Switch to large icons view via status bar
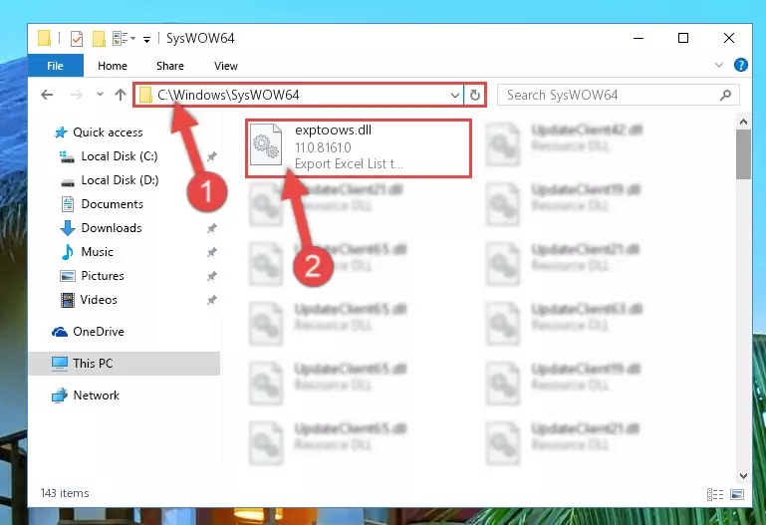 [x=737, y=495]
